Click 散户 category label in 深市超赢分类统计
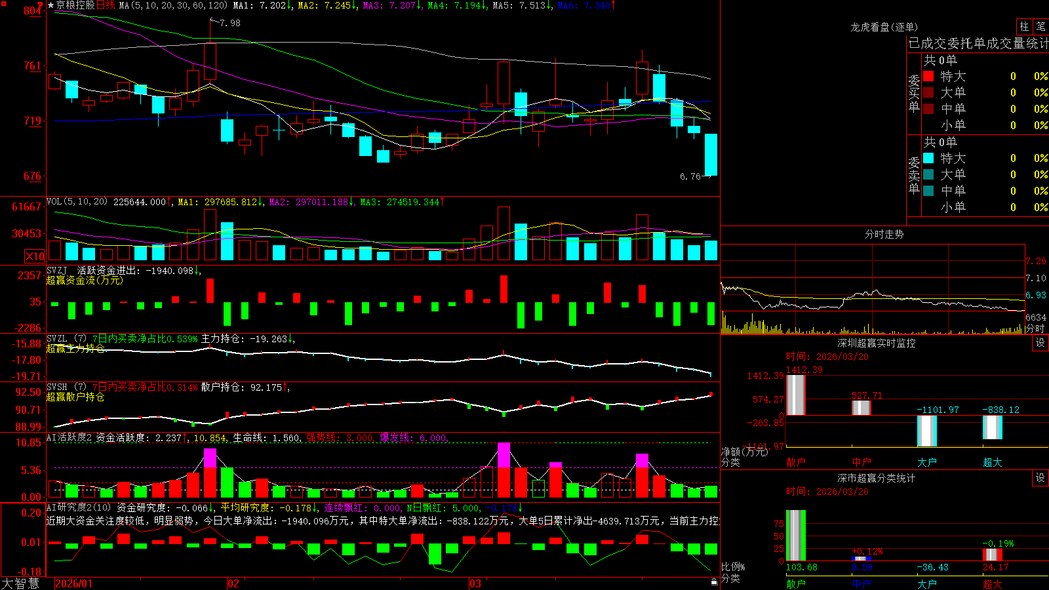1049x590 pixels. [x=796, y=583]
